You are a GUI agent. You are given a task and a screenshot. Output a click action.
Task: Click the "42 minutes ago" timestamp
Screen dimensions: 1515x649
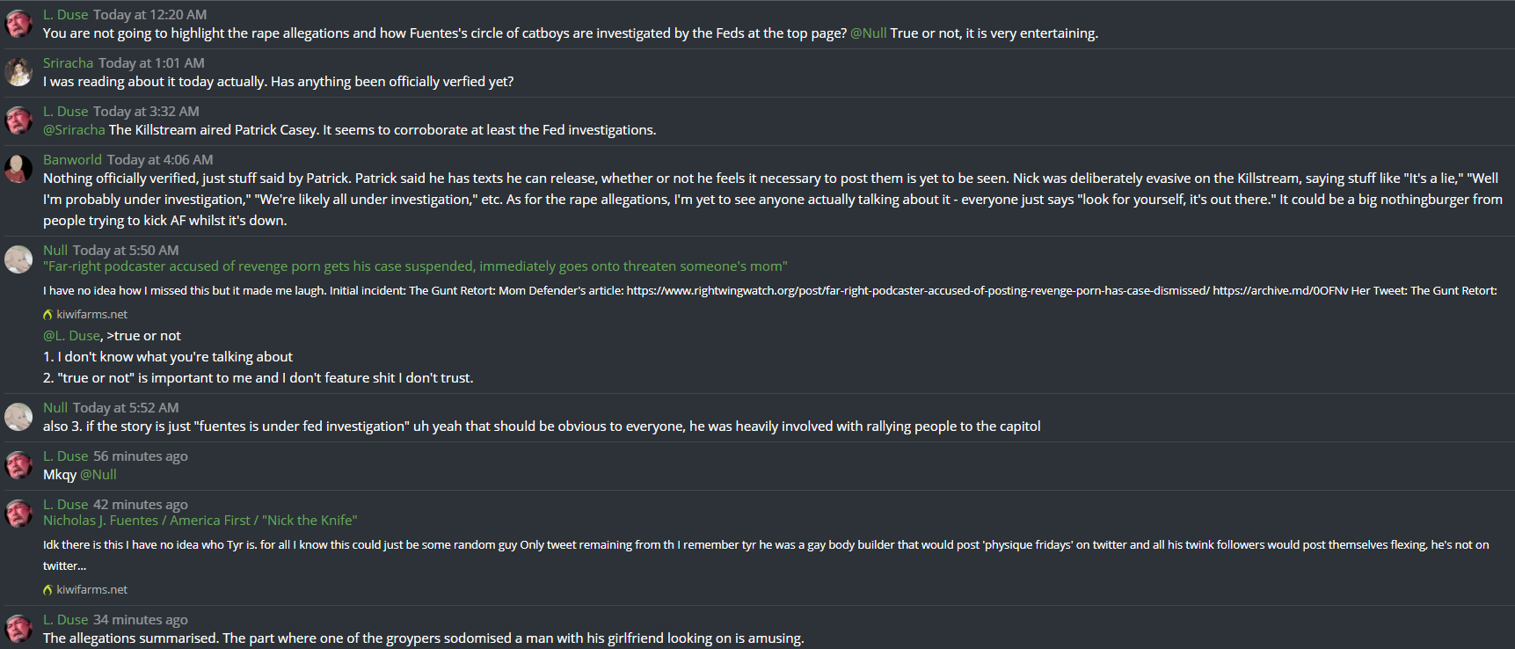[x=140, y=505]
